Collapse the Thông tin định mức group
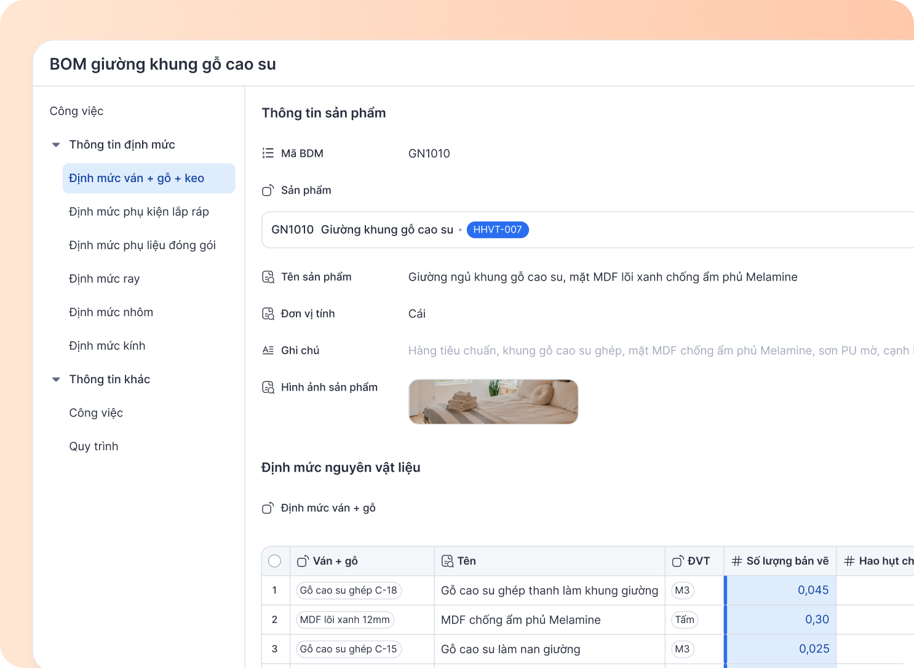Image resolution: width=914 pixels, height=668 pixels. pyautogui.click(x=56, y=145)
